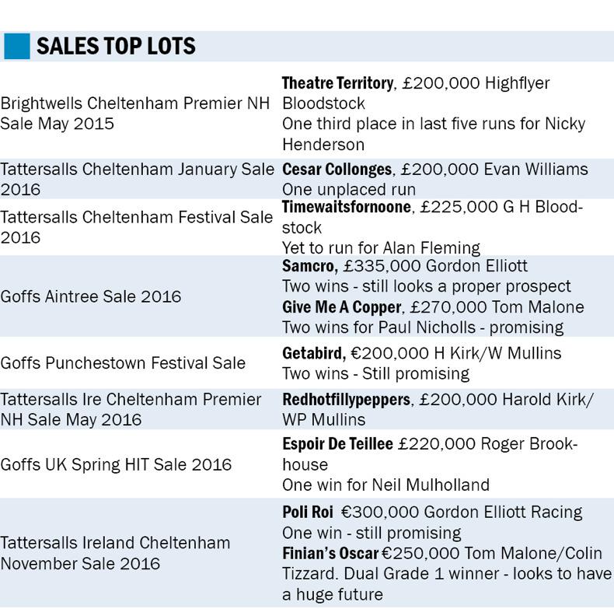This screenshot has width=614, height=616.
Task: Select the Cesar Collonges lot name
Action: click(x=337, y=170)
